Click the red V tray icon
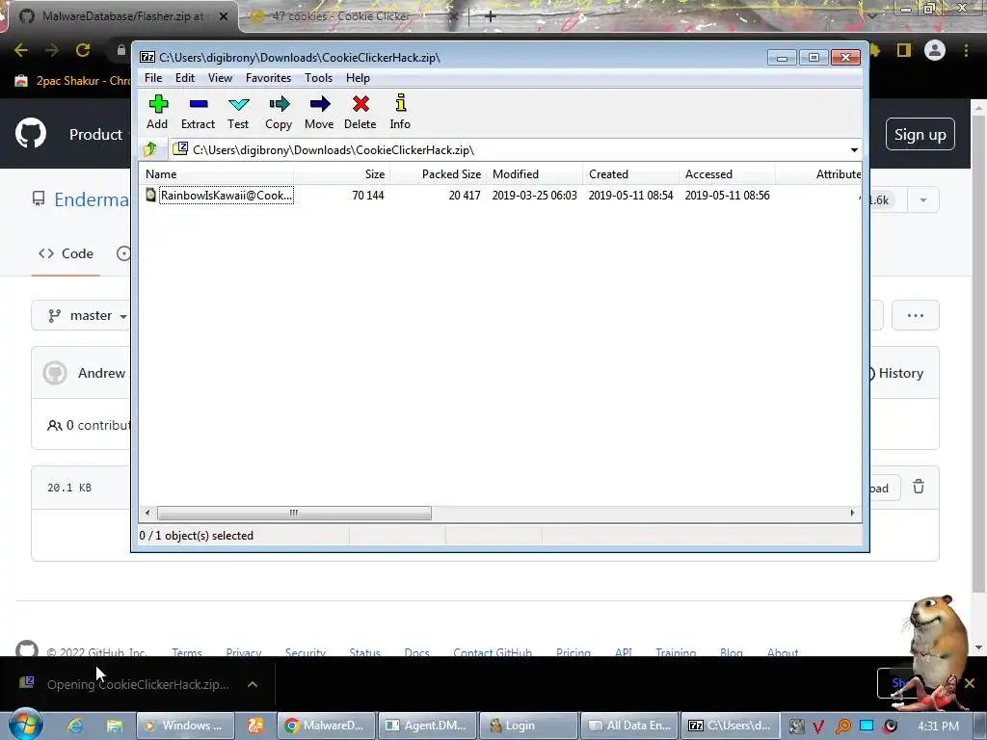The image size is (987, 740). click(818, 727)
